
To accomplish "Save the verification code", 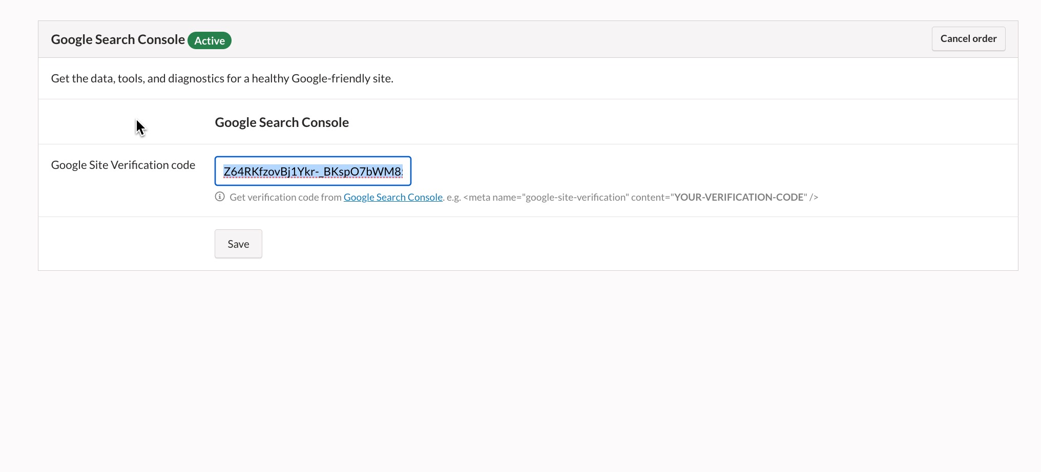I will (x=238, y=244).
